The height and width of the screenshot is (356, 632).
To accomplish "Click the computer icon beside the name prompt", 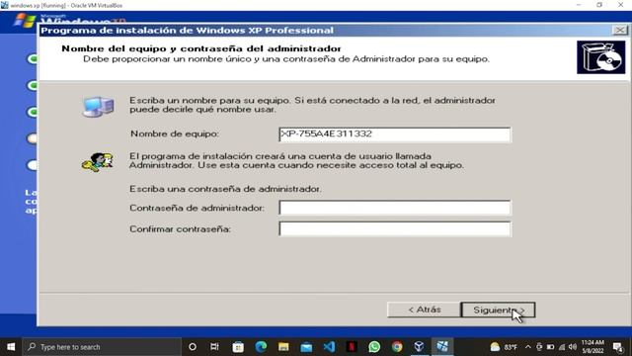I will (98, 107).
